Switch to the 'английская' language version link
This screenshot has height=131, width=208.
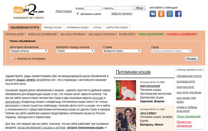[12, 102]
